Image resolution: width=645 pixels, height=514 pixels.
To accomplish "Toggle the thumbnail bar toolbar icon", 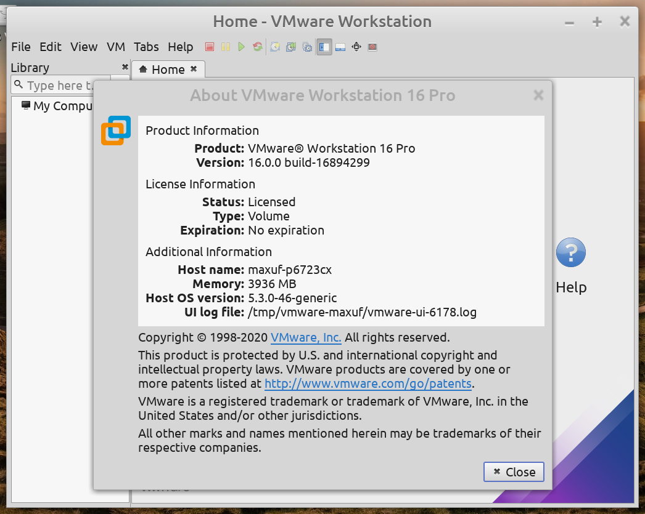I will tap(340, 47).
